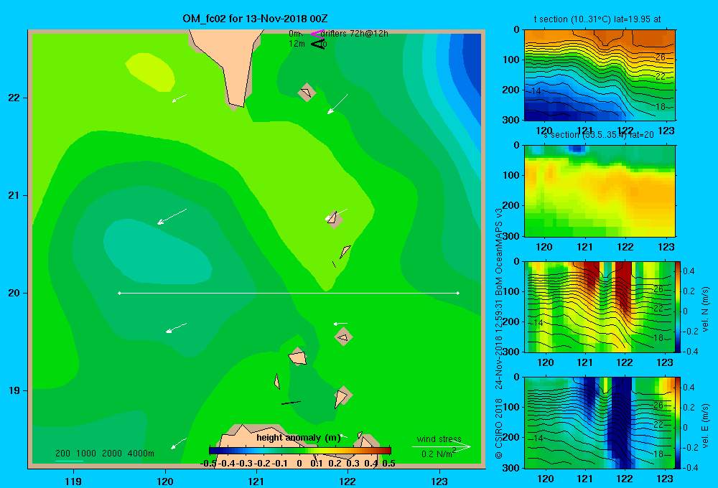This screenshot has width=718, height=488.
Task: Click the longitude label 123 on main map
Action: point(439,481)
